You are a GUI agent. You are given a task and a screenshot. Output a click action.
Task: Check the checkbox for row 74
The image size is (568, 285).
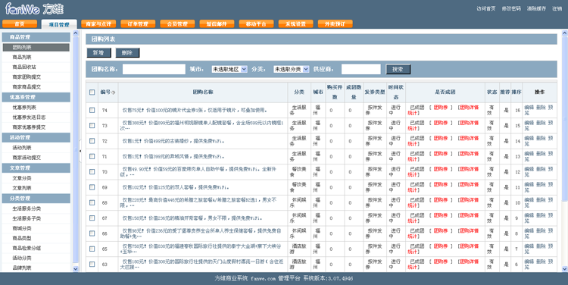(x=92, y=110)
